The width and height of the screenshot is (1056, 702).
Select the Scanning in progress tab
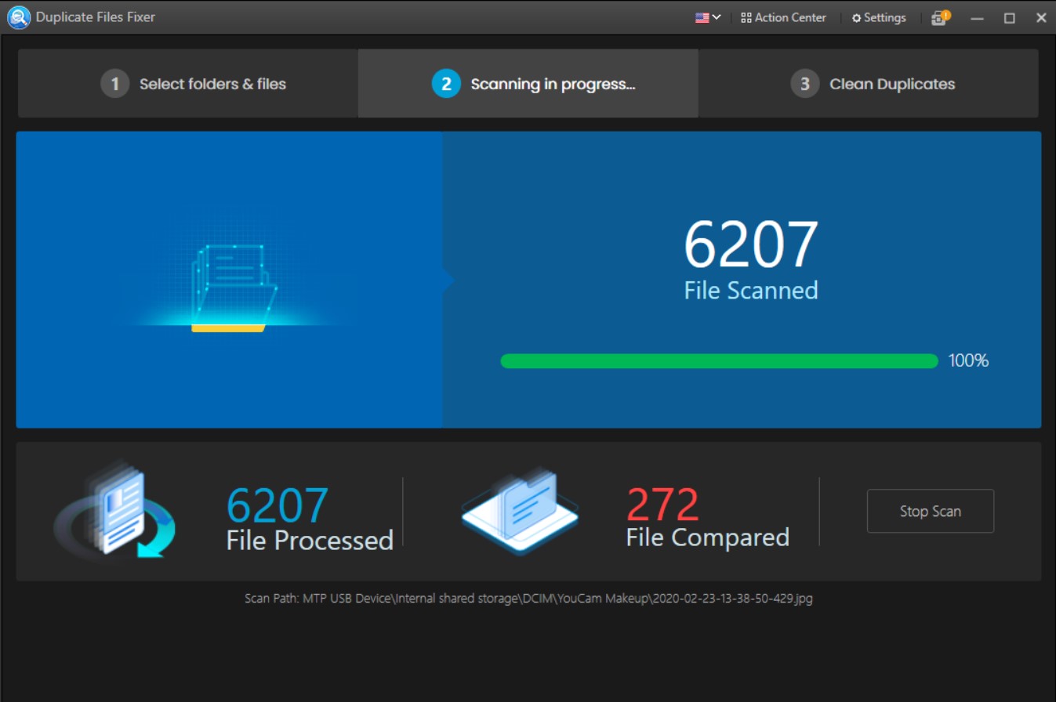[x=528, y=84]
